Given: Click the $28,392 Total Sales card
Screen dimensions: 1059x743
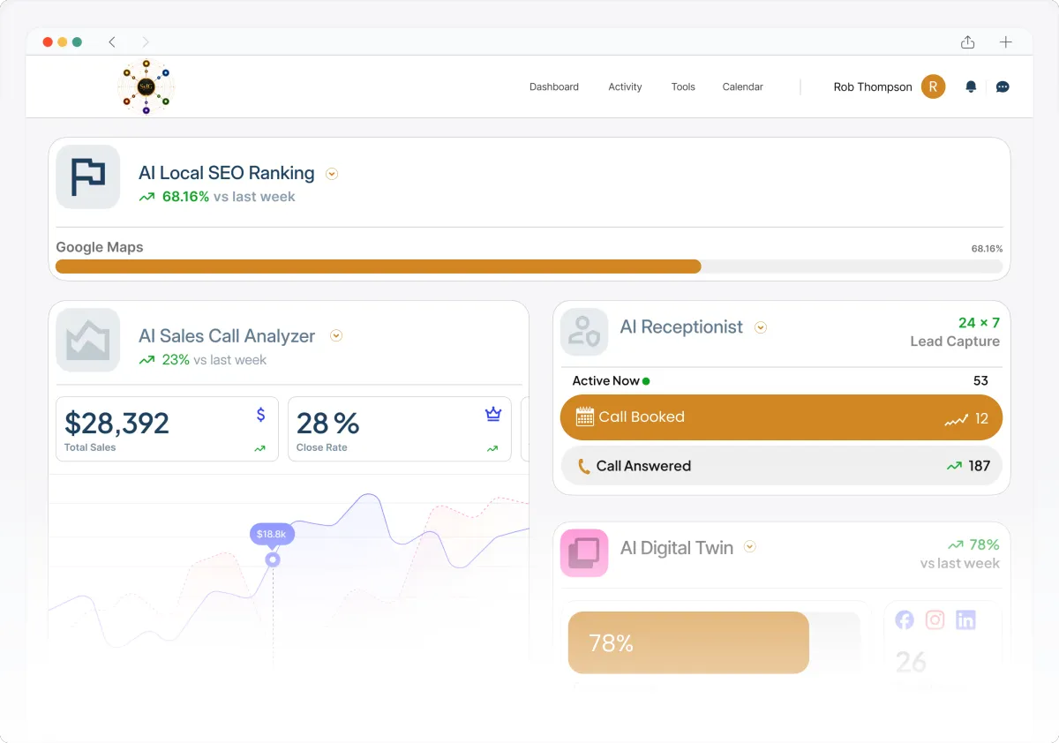Looking at the screenshot, I should coord(167,429).
